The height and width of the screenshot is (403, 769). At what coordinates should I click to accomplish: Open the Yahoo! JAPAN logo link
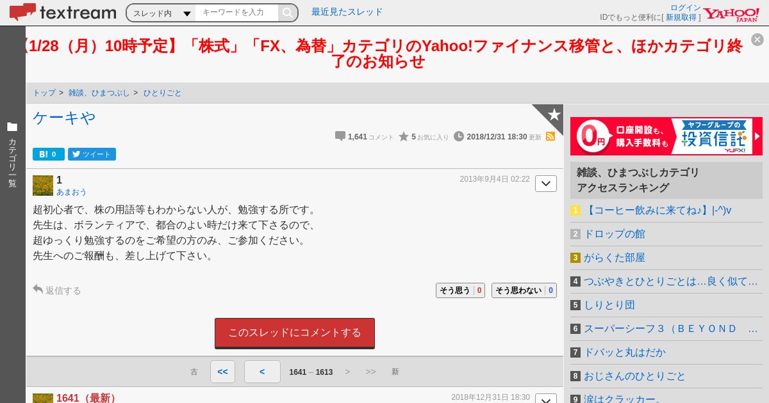pos(731,14)
